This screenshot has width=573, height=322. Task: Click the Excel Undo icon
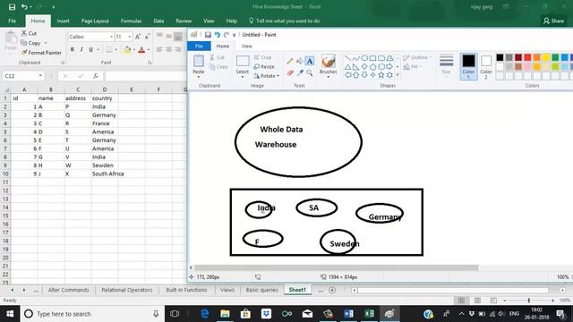point(24,6)
